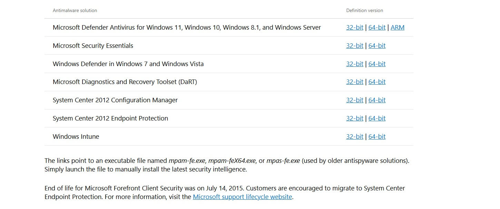Download 32-bit definitions for Microsoft Defender Antivirus

pyautogui.click(x=355, y=27)
